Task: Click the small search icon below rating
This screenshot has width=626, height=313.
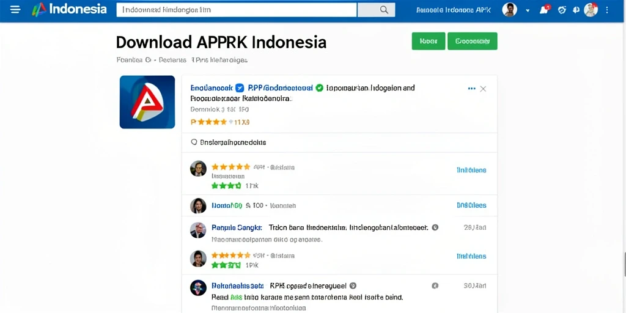Action: coord(194,142)
